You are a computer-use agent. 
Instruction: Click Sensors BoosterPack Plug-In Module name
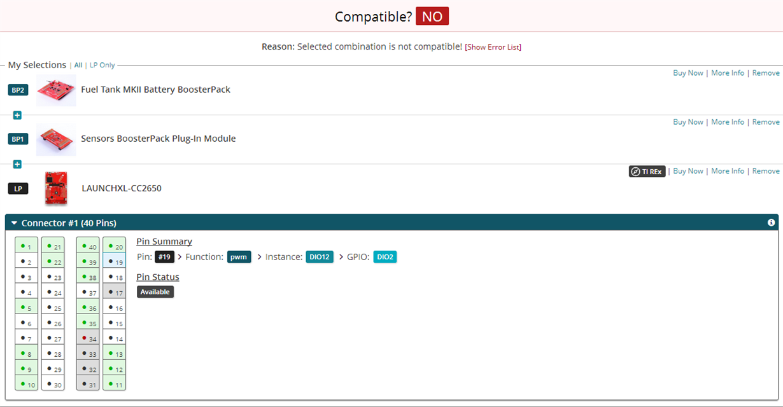click(158, 139)
